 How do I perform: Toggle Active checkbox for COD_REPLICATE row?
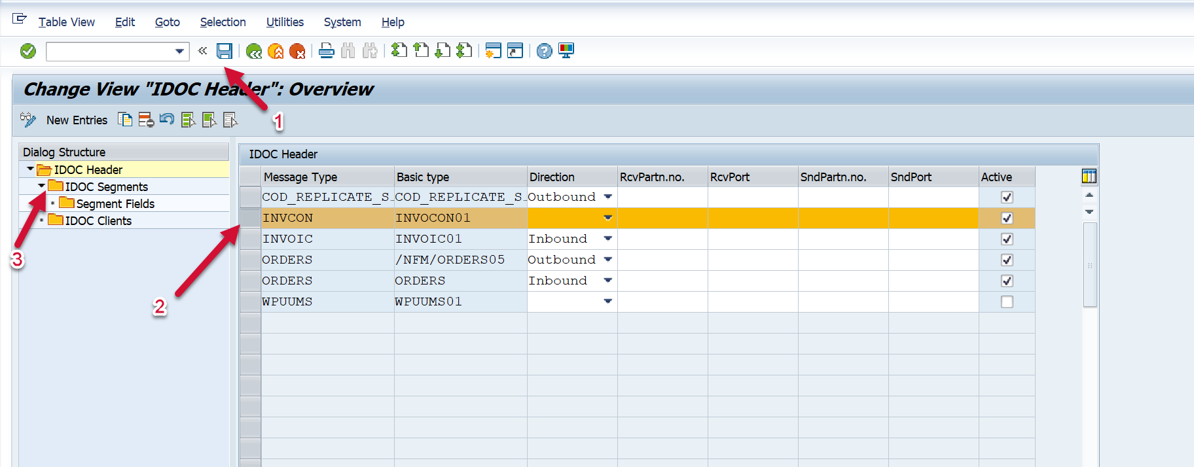tap(1007, 198)
